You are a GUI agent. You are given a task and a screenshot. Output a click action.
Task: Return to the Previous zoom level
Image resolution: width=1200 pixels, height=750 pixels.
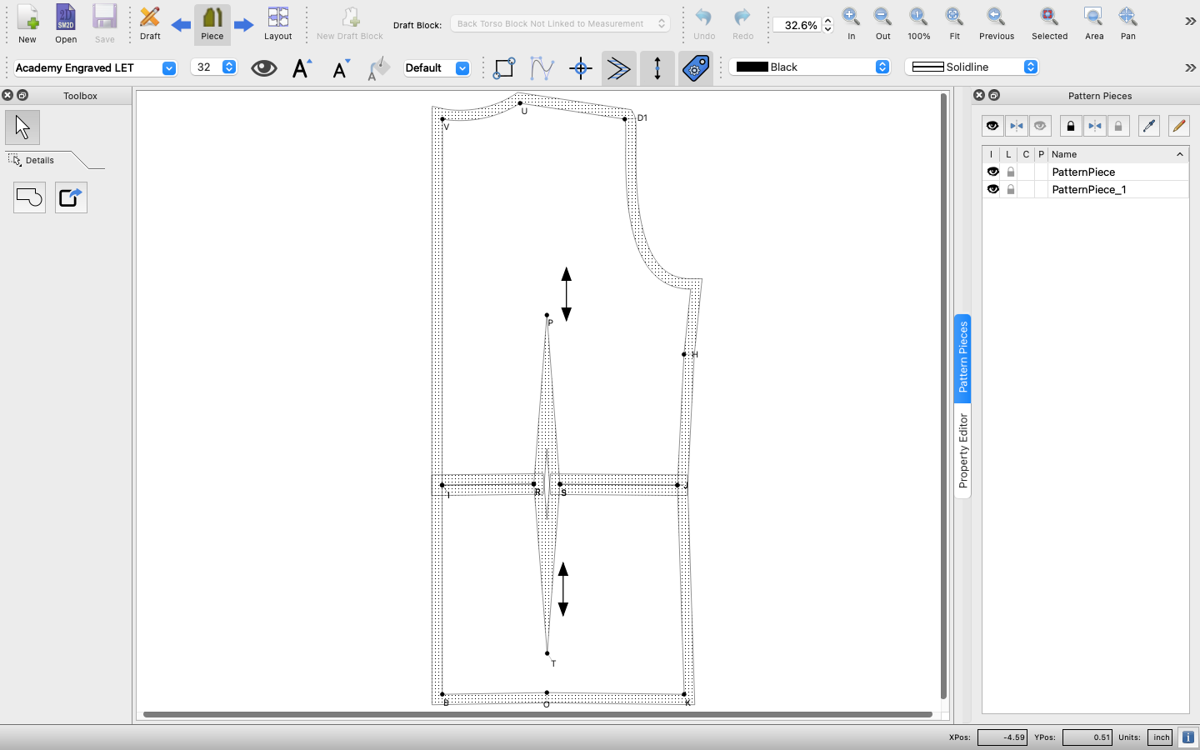click(997, 24)
